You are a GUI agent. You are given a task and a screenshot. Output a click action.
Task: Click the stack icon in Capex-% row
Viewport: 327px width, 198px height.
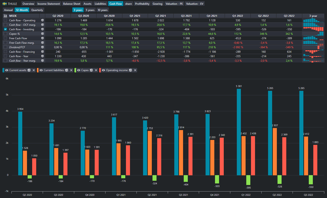tap(43, 34)
